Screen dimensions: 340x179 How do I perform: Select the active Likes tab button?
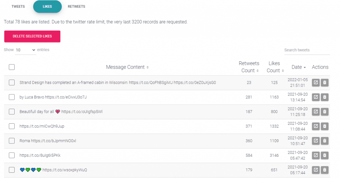point(47,7)
